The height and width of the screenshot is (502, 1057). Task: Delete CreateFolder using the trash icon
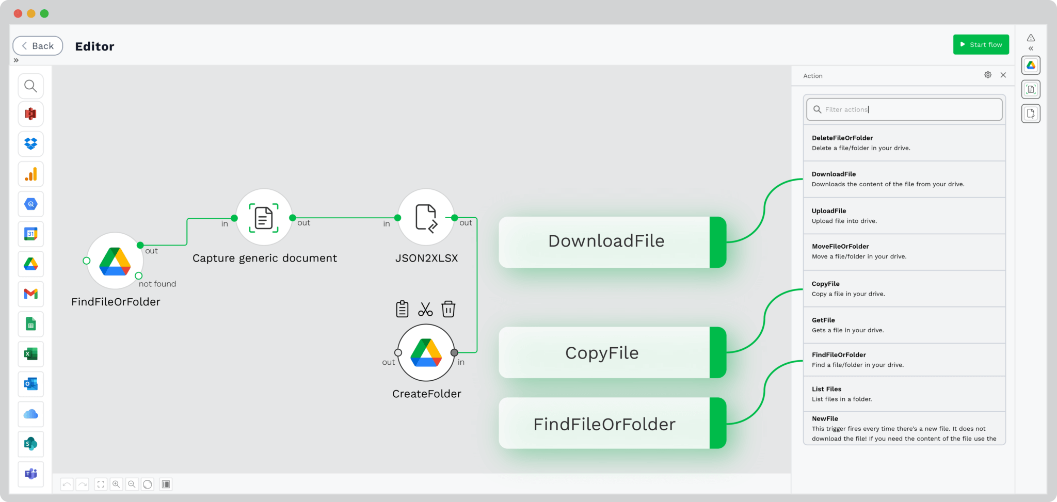coord(447,309)
